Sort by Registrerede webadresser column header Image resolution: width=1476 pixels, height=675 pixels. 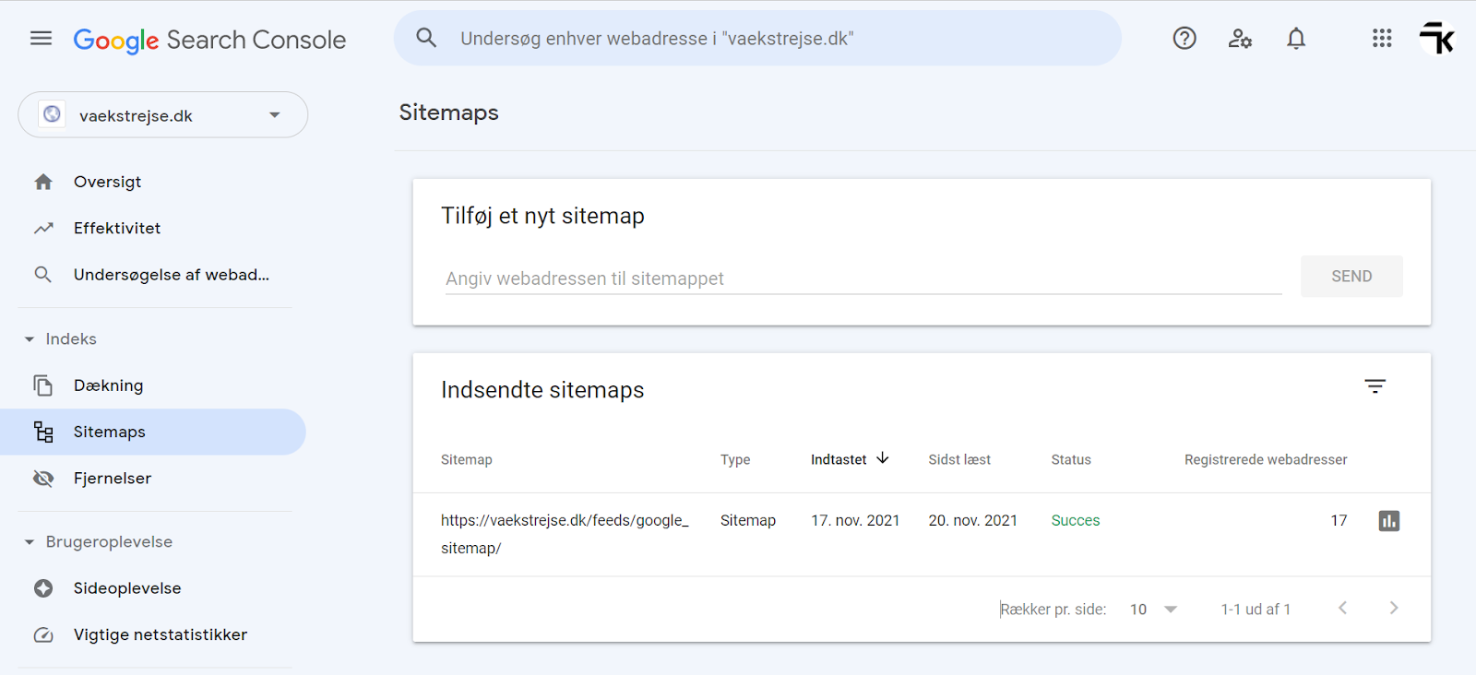(1266, 459)
